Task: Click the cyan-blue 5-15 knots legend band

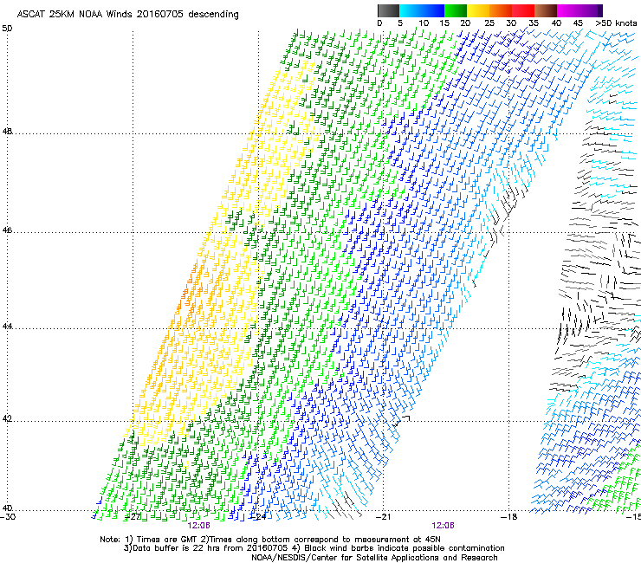Action: [422, 10]
